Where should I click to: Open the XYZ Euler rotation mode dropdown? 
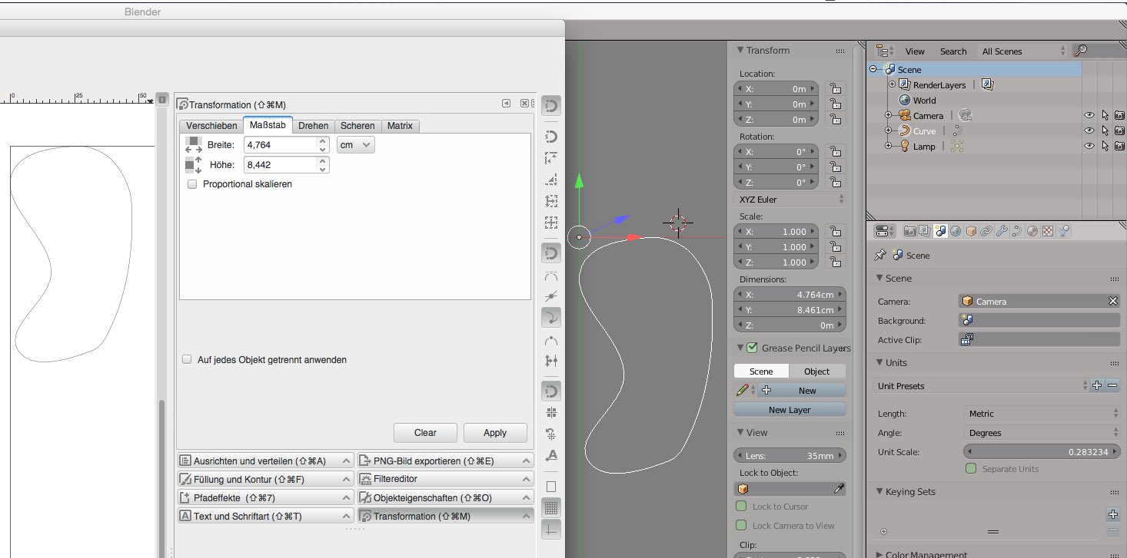(x=790, y=200)
